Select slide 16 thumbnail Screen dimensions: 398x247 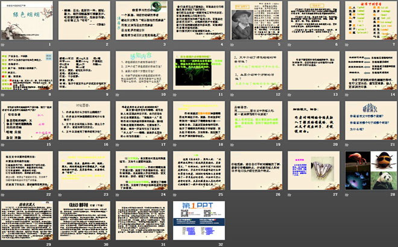coord(84,120)
